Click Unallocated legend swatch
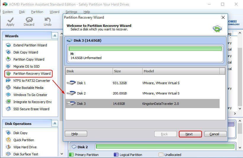The width and height of the screenshot is (243, 158). [x=161, y=154]
